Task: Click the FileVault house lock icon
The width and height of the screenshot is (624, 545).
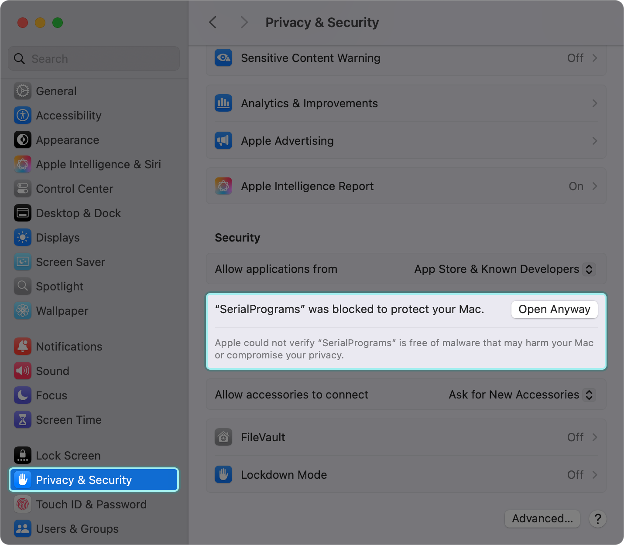Action: pos(223,437)
